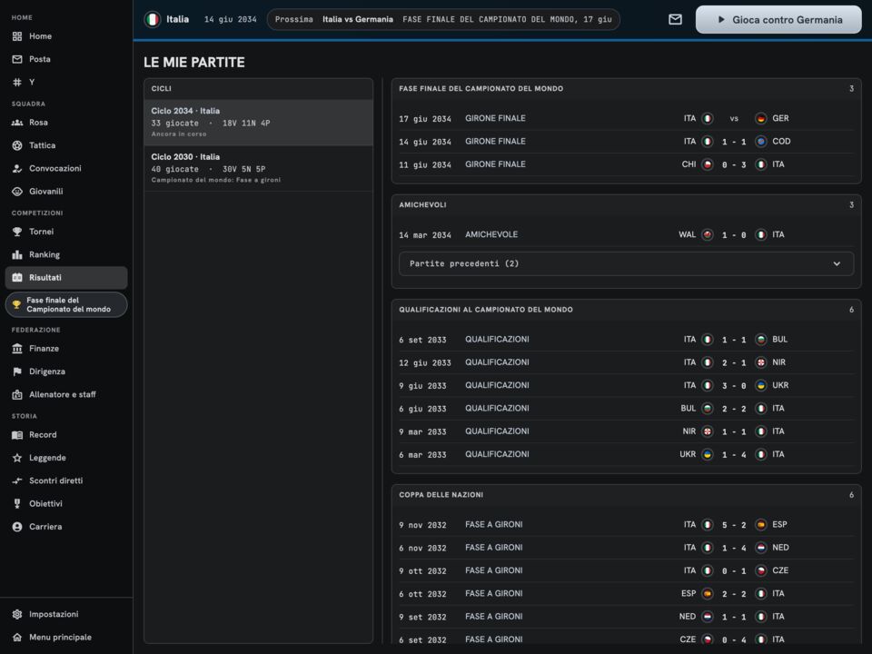This screenshot has width=872, height=654.
Task: Open UKR 1 - 4 ITA qualifier row
Action: coord(626,454)
